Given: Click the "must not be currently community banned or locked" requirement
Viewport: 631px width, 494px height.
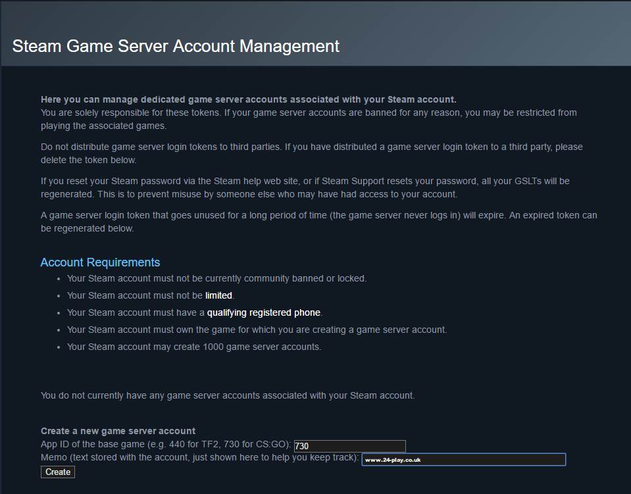Looking at the screenshot, I should point(217,278).
